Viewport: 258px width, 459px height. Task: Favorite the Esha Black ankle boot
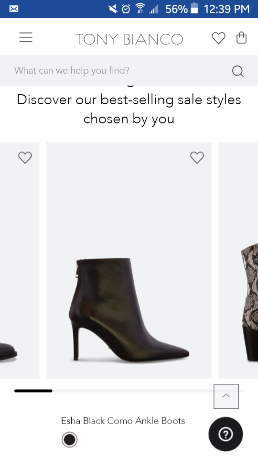pyautogui.click(x=197, y=157)
